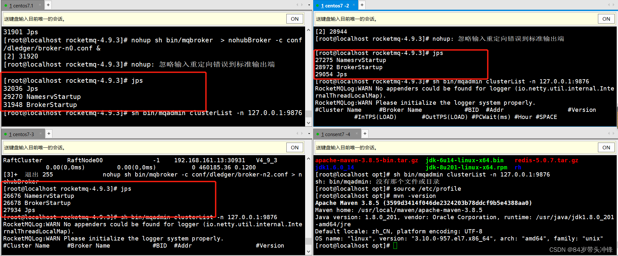
Task: Click the green status dot on the centos7.1 tab
Action: click(x=6, y=5)
